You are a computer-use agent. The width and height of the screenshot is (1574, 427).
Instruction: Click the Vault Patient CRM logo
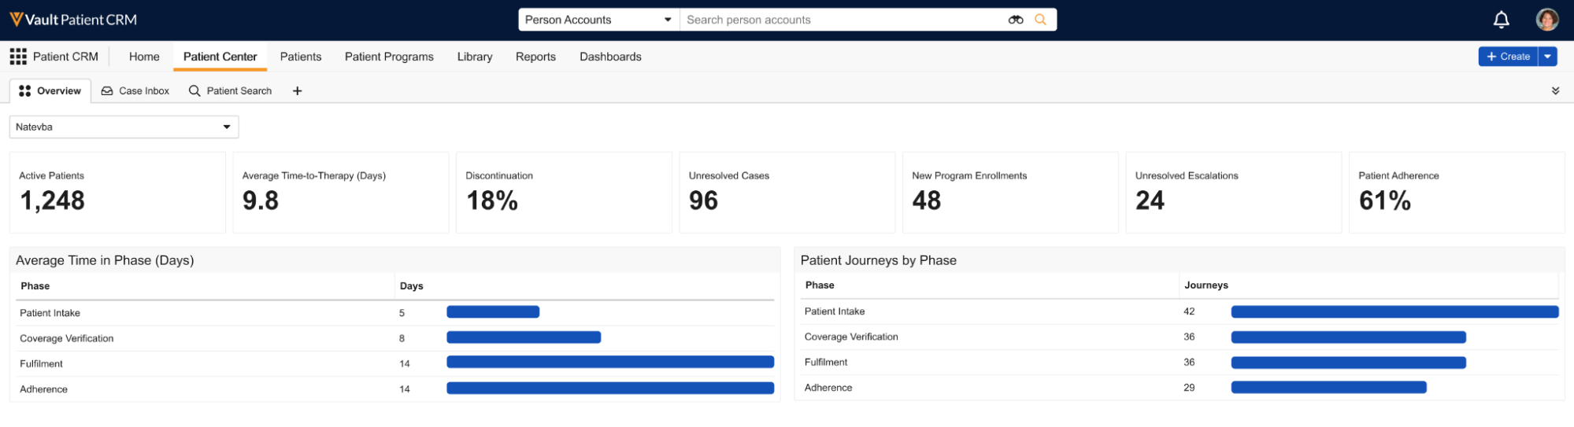pos(73,20)
